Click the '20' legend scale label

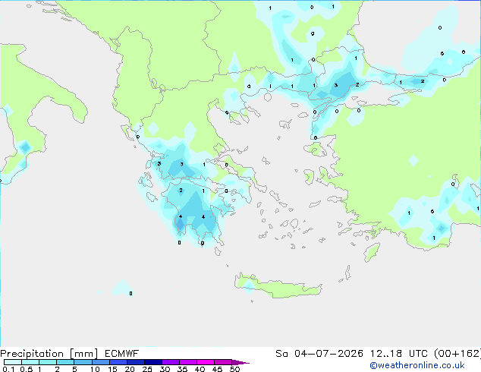point(130,369)
